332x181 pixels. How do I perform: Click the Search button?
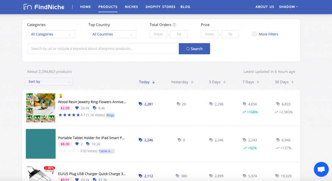click(195, 49)
